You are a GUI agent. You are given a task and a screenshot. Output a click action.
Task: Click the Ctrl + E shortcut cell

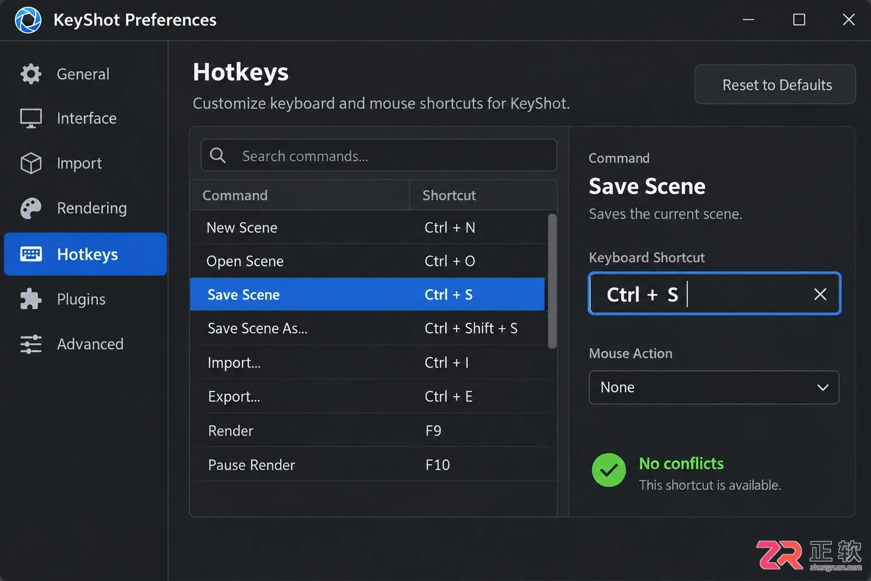[x=449, y=396]
